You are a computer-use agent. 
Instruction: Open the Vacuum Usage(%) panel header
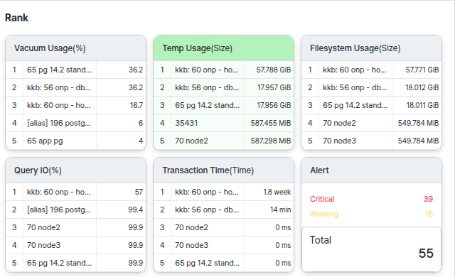(x=75, y=48)
